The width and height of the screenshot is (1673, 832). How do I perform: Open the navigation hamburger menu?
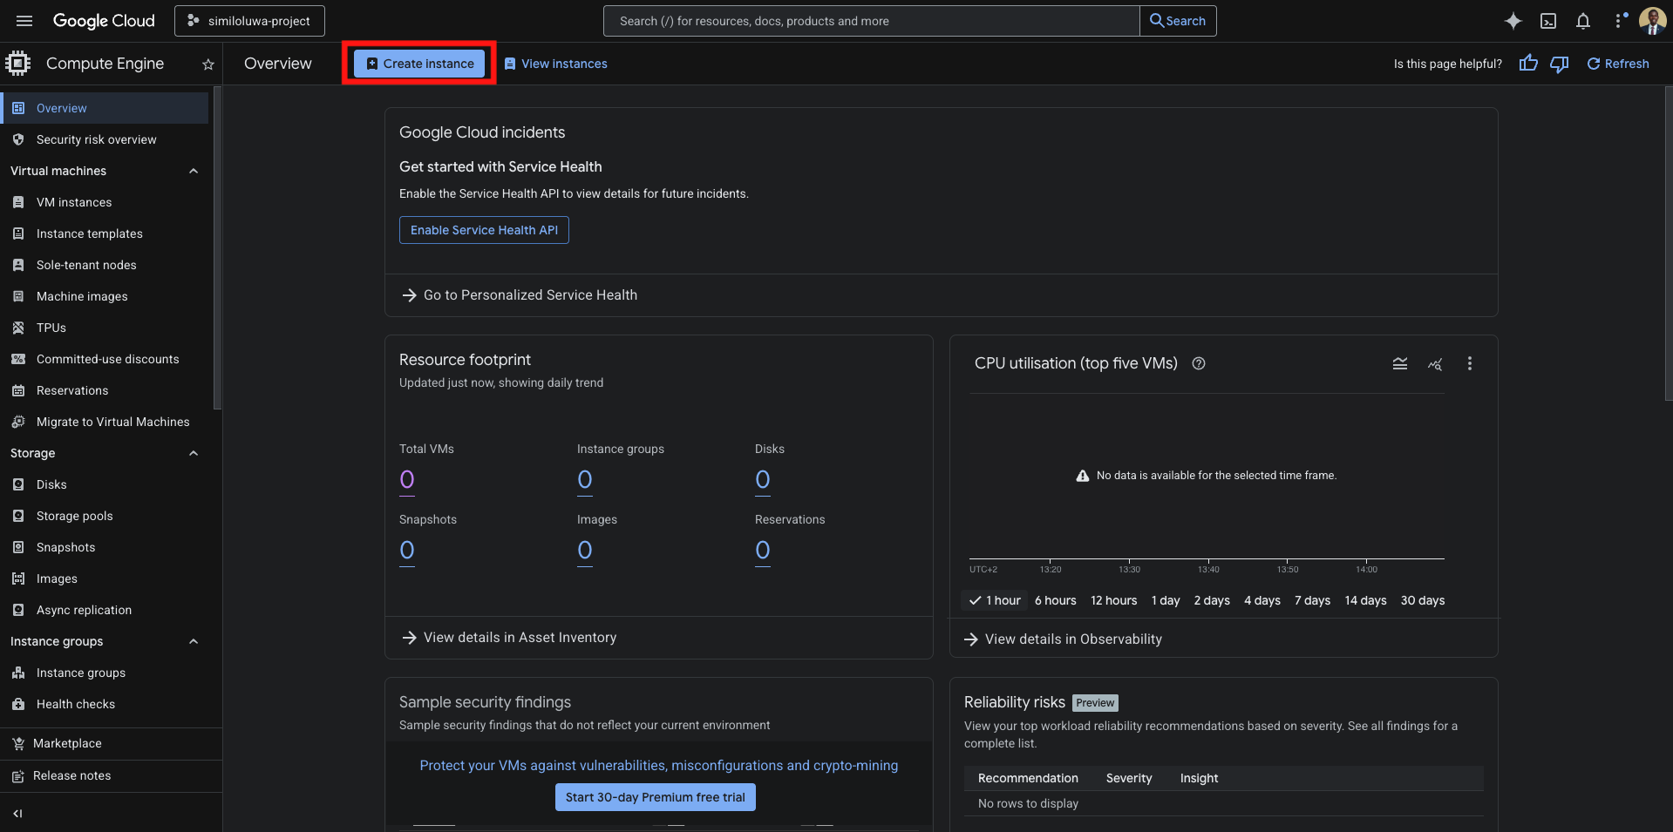[24, 20]
